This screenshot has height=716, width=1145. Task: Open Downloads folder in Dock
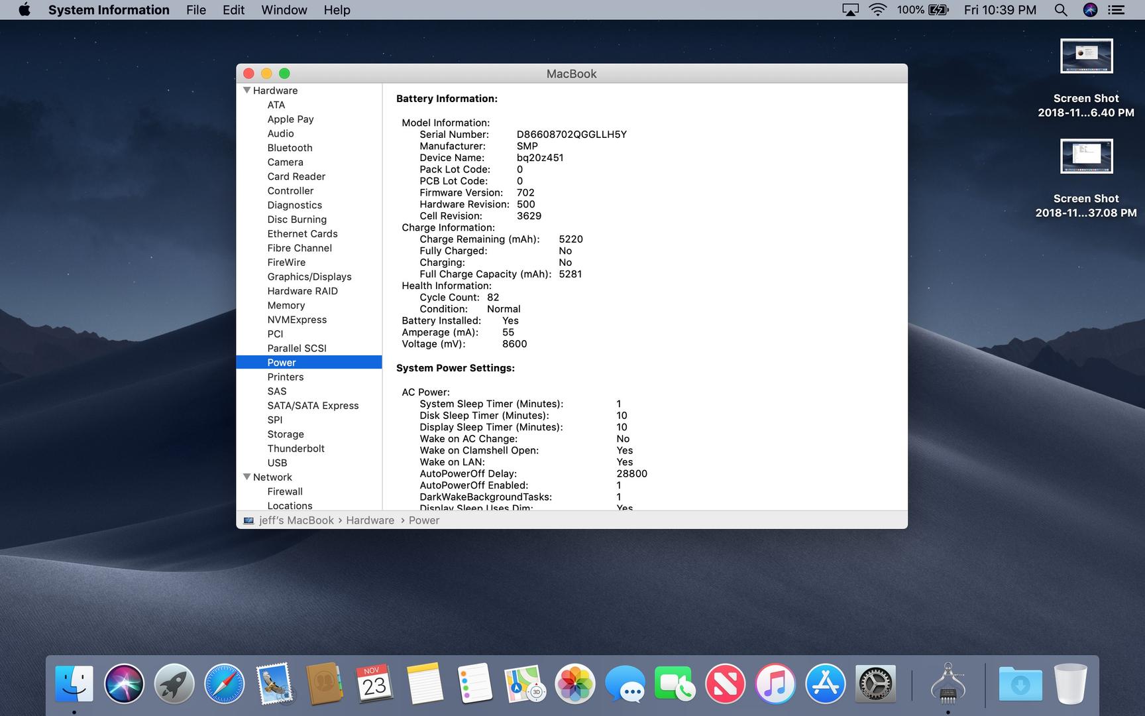tap(1020, 684)
